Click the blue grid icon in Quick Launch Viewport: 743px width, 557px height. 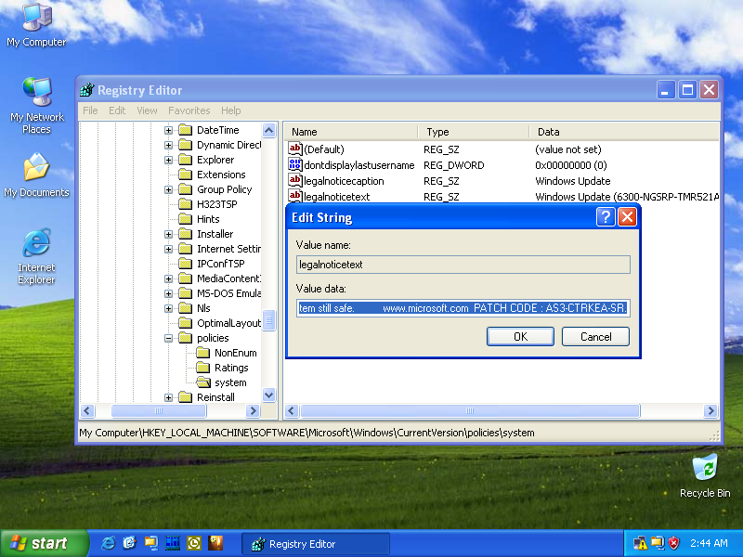click(173, 543)
